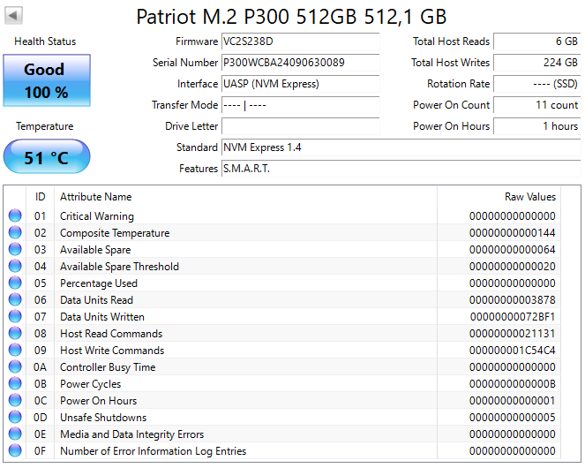
Task: Click status circle for Host Write Commands
Action: click(15, 350)
